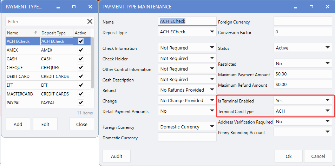The image size is (335, 166).
Task: Minimize the Payment Type list window
Action: pos(58,7)
